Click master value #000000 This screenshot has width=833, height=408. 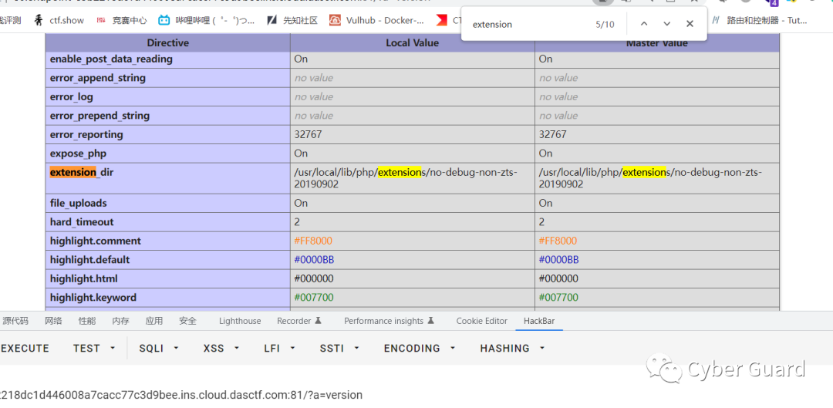[x=558, y=279]
